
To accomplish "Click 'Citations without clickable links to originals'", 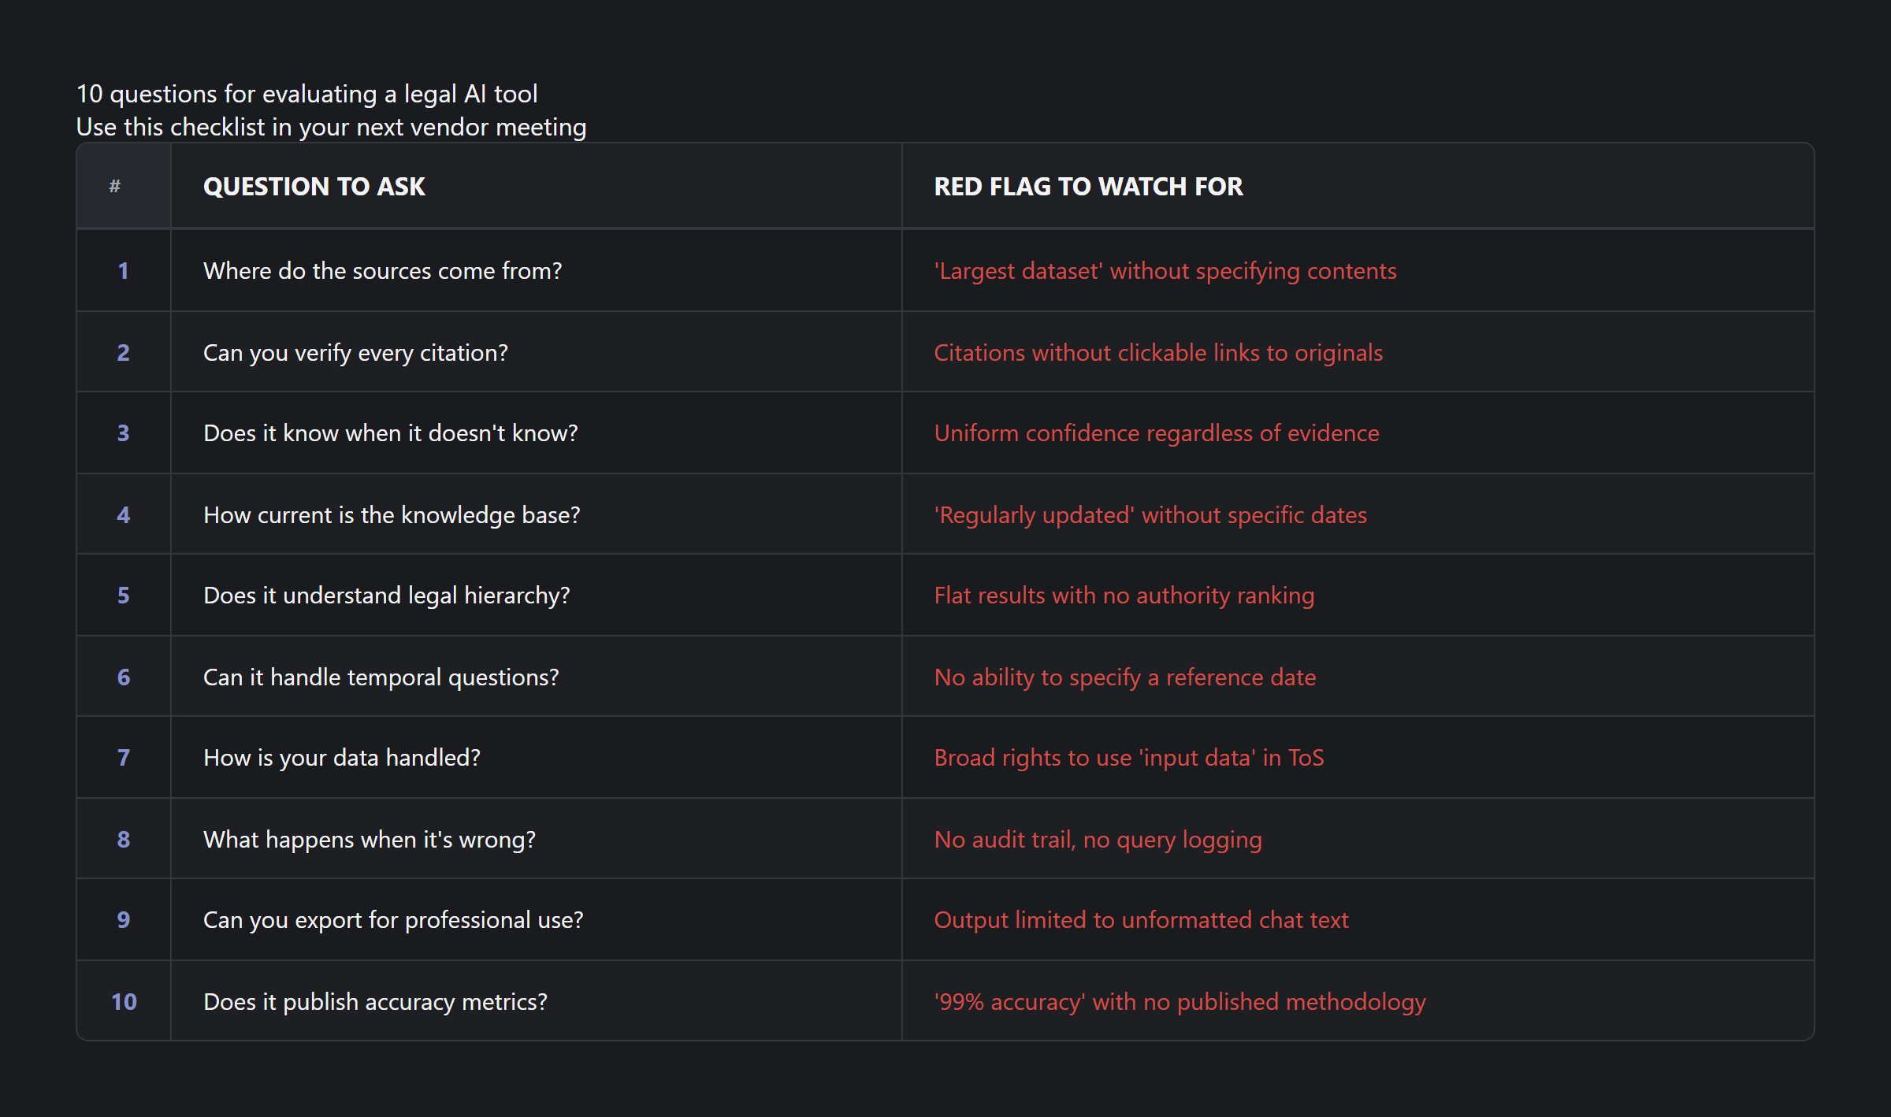I will [1157, 353].
